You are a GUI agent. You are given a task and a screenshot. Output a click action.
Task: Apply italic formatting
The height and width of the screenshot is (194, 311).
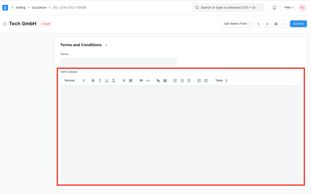[x=100, y=80]
